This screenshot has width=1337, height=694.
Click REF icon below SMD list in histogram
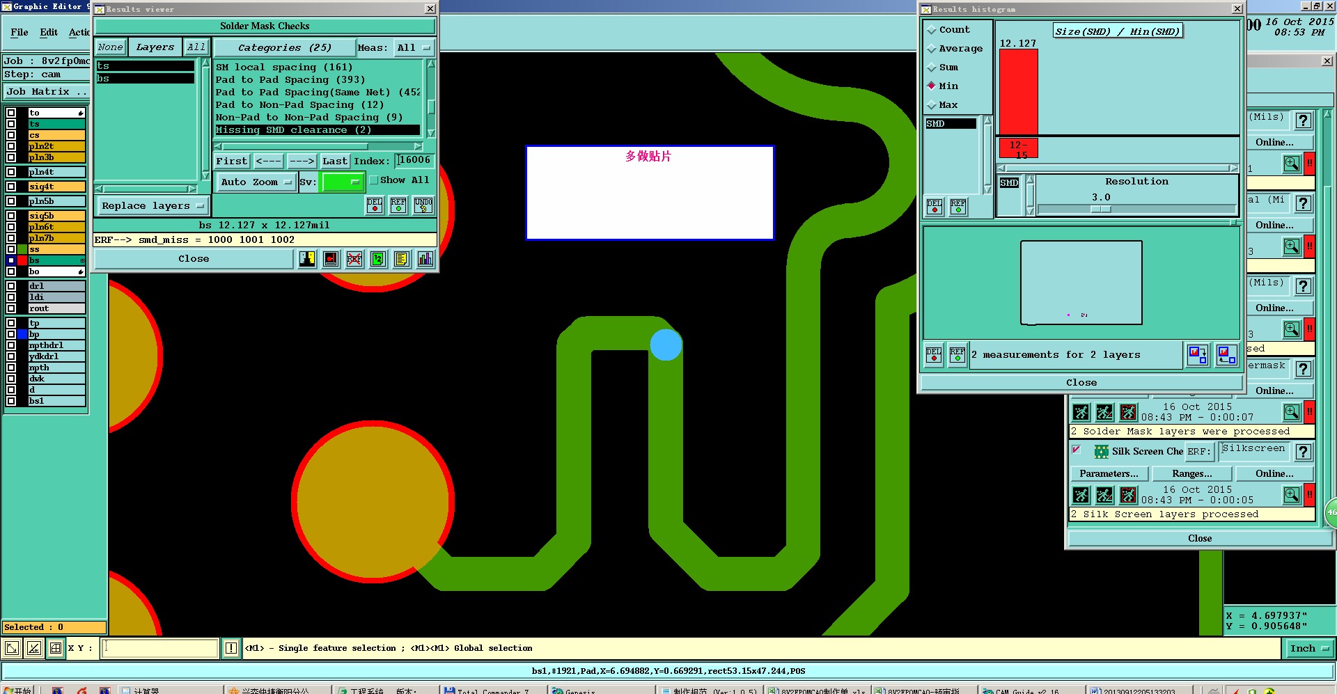click(x=958, y=207)
